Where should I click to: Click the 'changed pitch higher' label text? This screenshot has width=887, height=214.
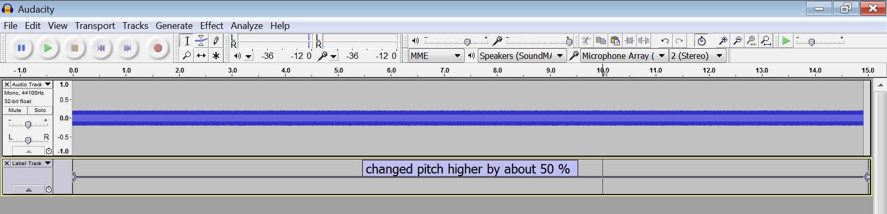tap(468, 169)
